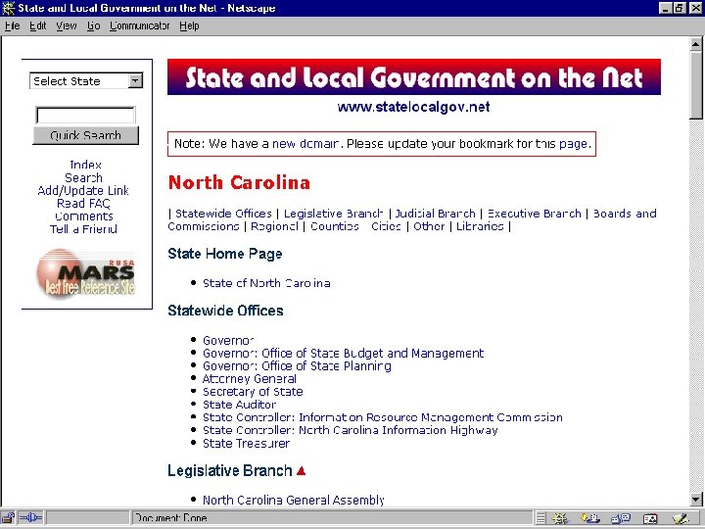Click the Comments sidebar link
The image size is (705, 529).
coord(83,216)
